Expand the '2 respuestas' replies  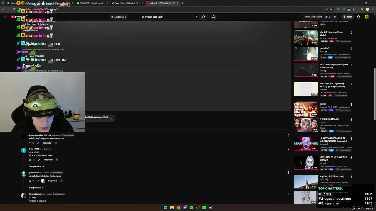[x=36, y=166]
